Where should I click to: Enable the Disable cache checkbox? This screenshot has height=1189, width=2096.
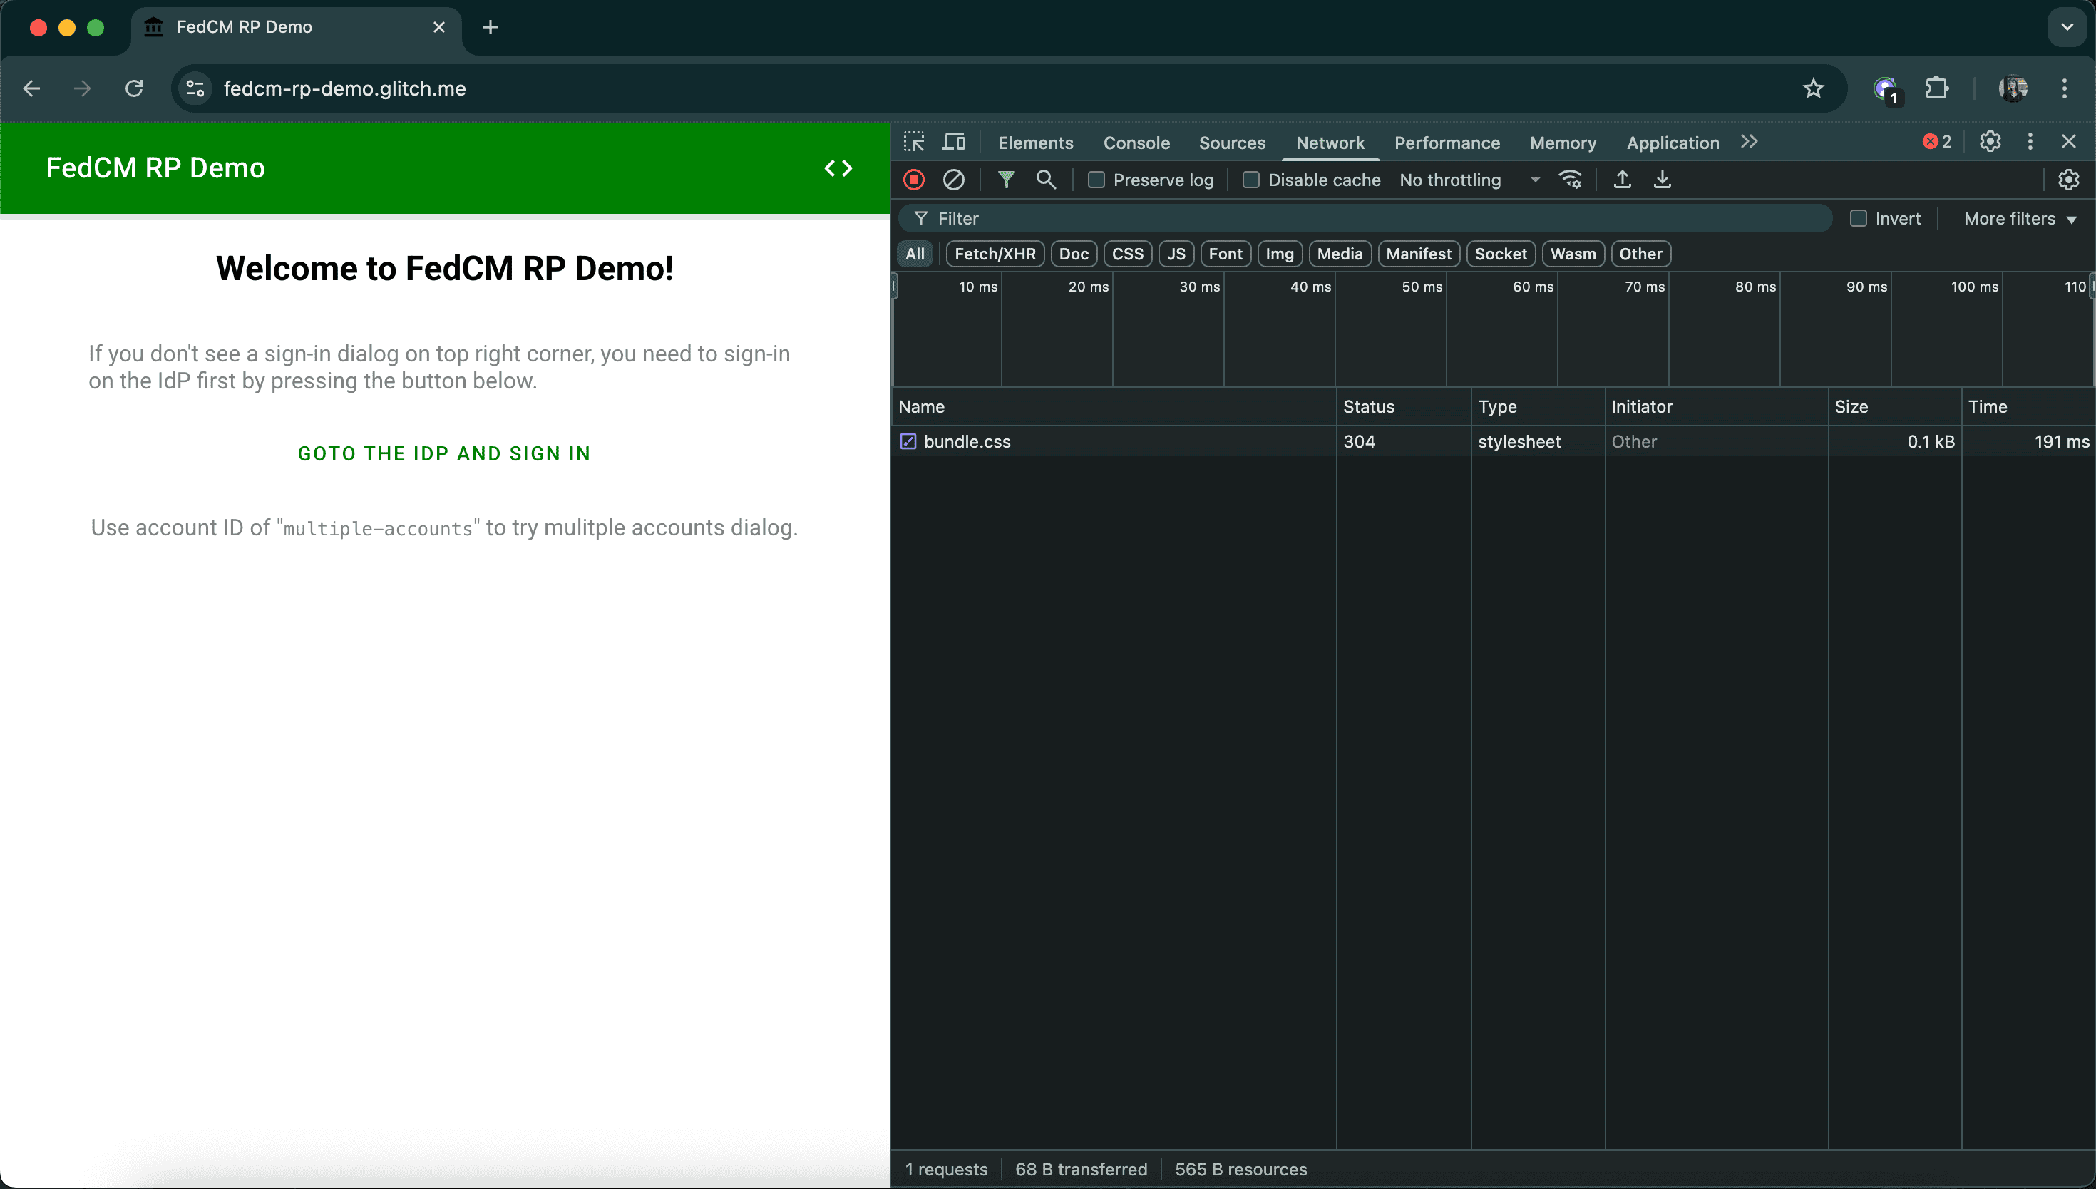(x=1251, y=180)
